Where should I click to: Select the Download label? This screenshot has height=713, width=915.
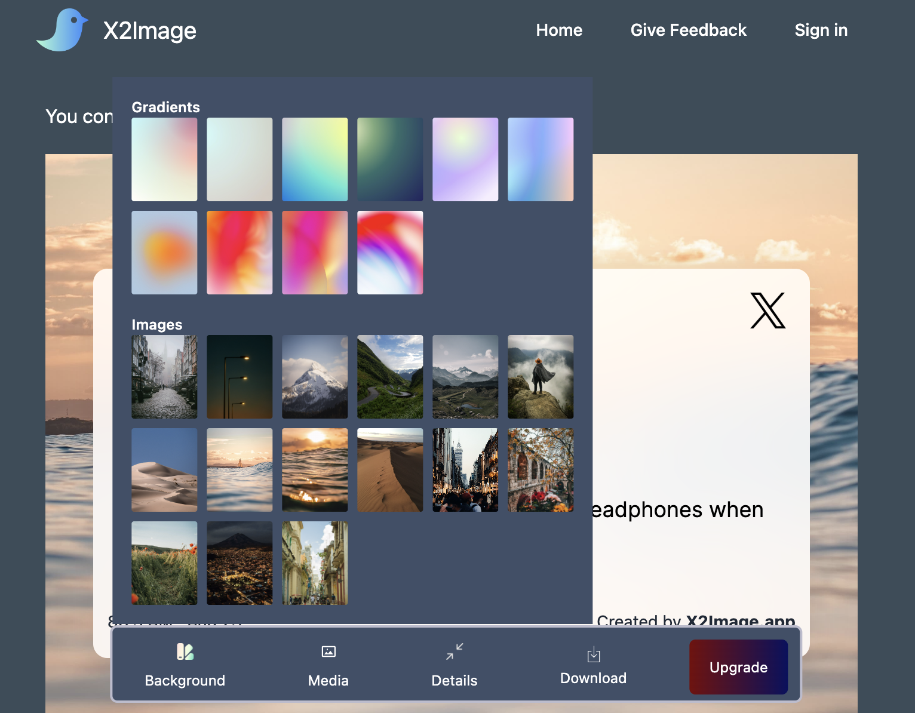[594, 678]
